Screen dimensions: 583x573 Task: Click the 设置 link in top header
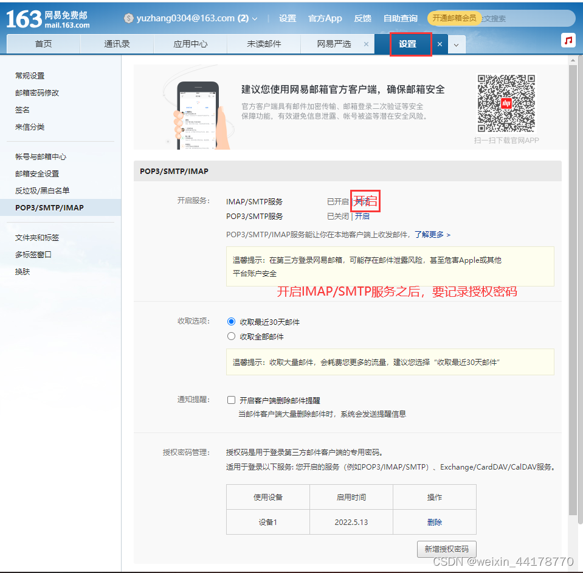(x=288, y=18)
